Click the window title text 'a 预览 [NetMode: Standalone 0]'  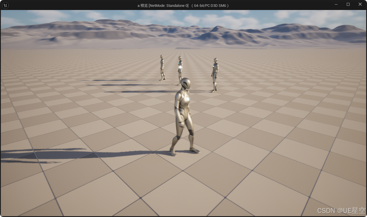pyautogui.click(x=163, y=5)
